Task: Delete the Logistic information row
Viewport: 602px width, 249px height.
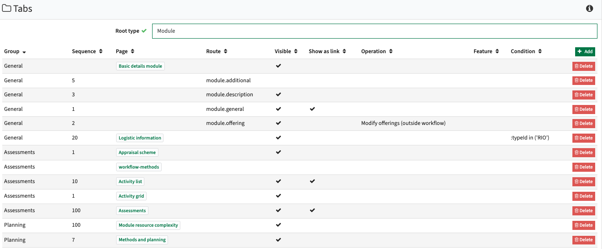Action: (584, 138)
